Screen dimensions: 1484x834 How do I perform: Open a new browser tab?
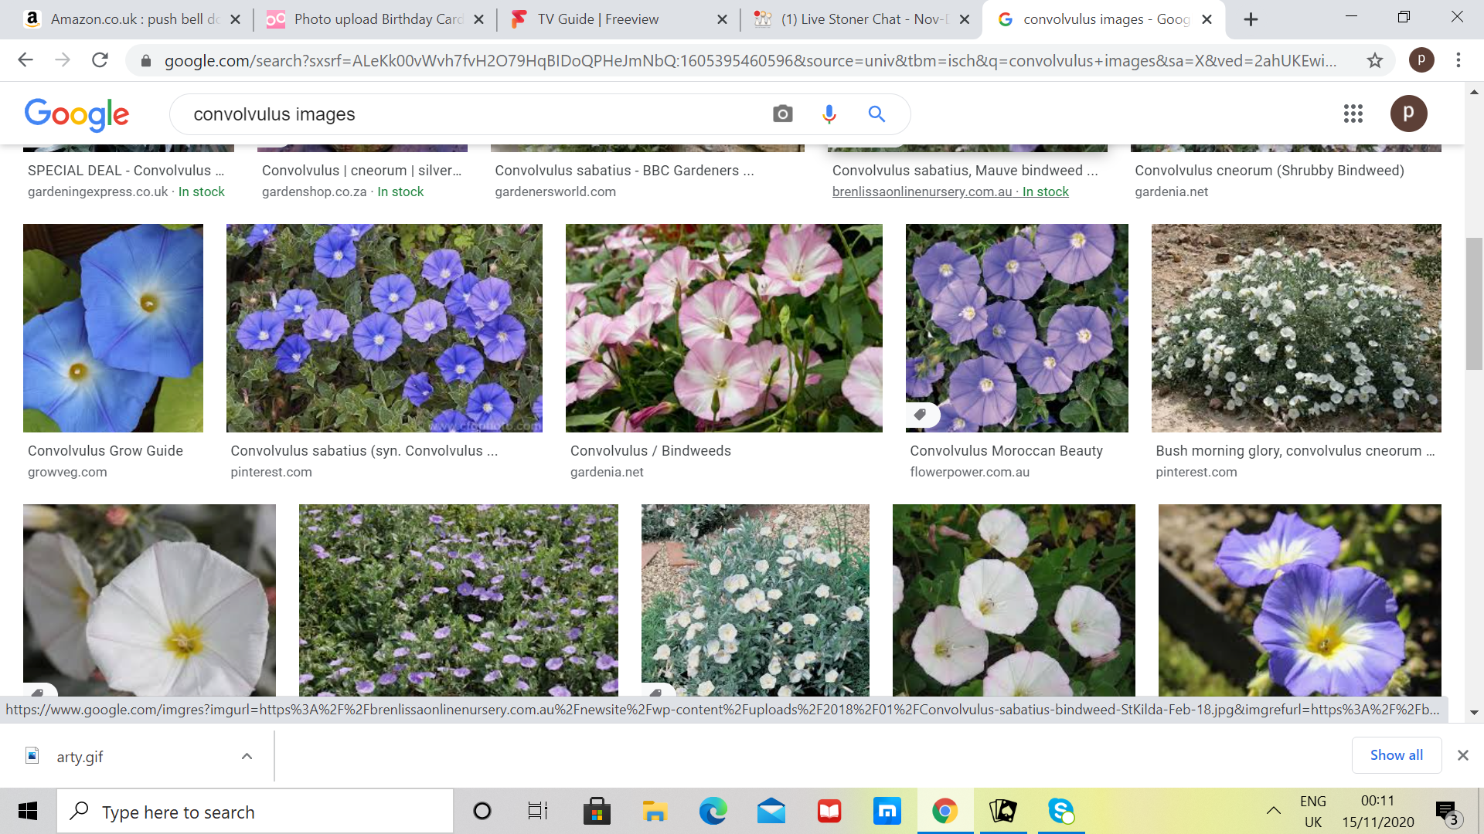1251,20
